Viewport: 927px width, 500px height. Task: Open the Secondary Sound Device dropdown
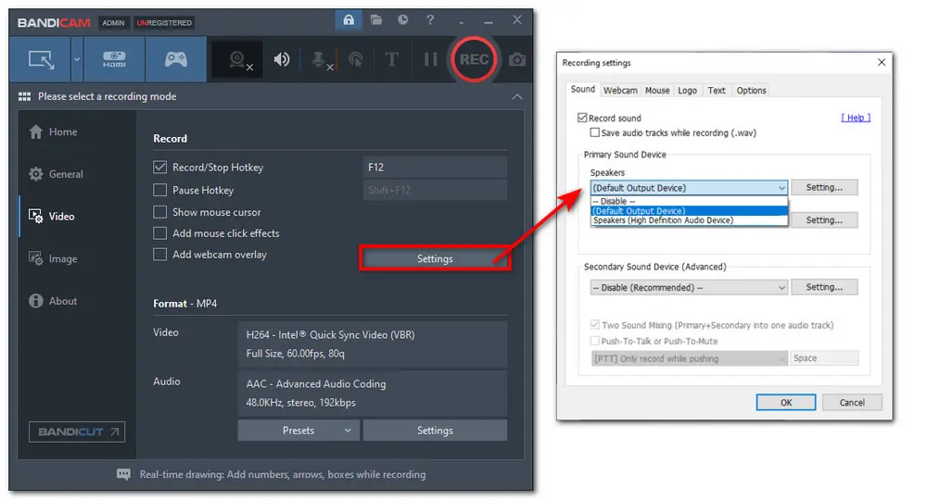click(688, 288)
